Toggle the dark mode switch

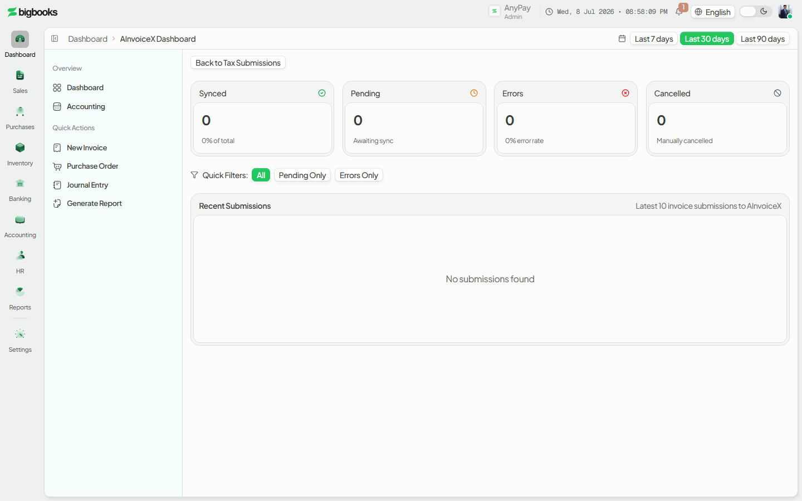coord(755,11)
